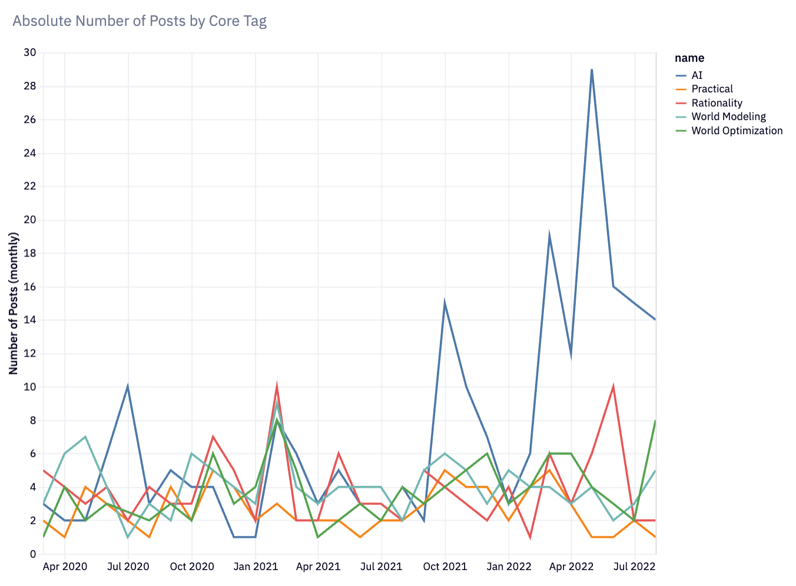Click the chart title text

tap(140, 21)
